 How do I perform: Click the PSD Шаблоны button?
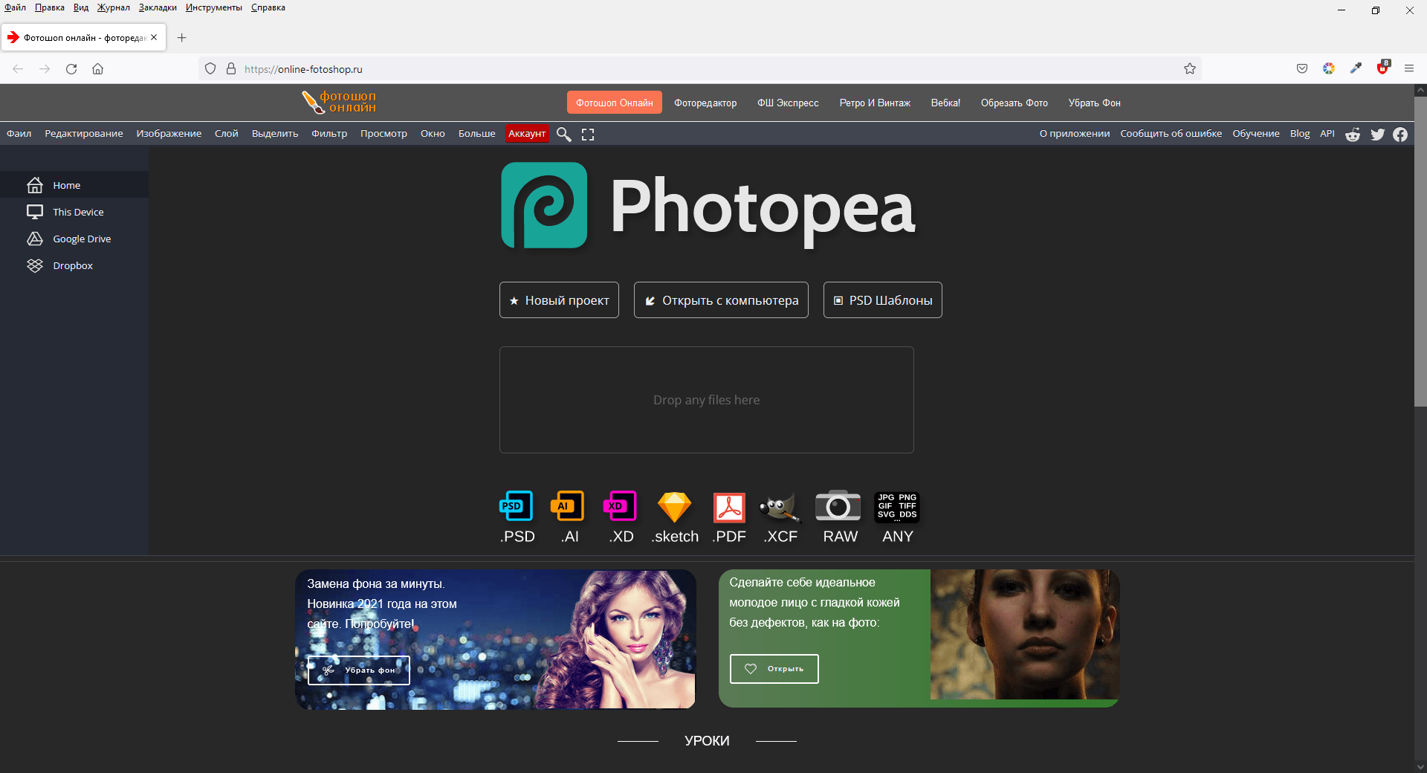(x=882, y=300)
